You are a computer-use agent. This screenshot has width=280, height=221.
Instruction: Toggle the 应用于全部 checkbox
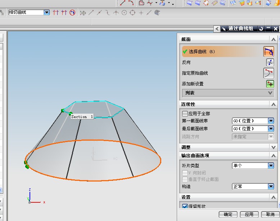click(185, 113)
